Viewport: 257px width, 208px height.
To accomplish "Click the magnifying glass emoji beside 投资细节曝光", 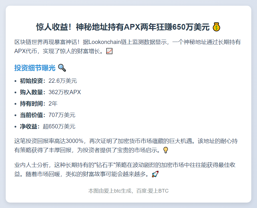I will 62,68.
